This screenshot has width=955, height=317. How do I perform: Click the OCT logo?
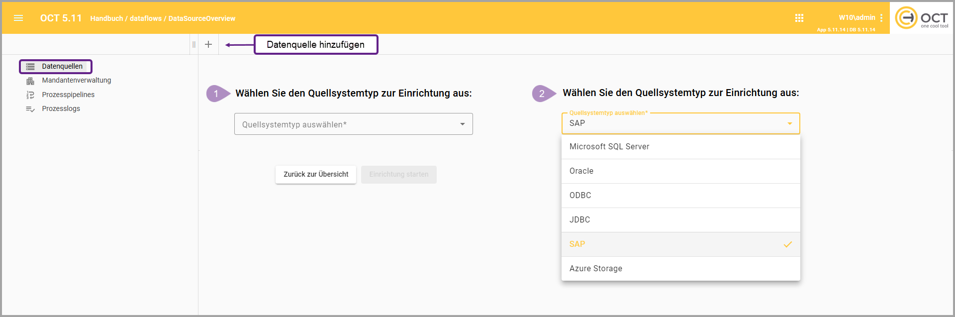[921, 18]
